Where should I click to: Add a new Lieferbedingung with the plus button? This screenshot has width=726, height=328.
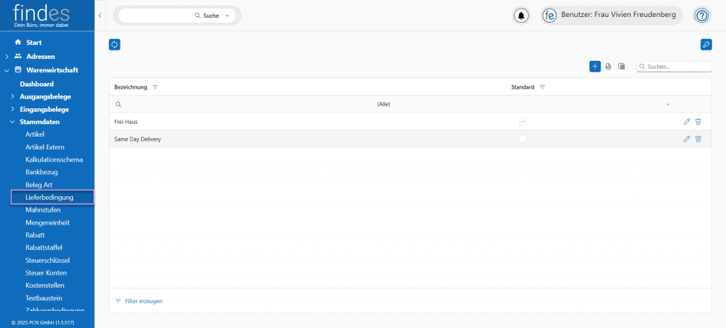[595, 66]
